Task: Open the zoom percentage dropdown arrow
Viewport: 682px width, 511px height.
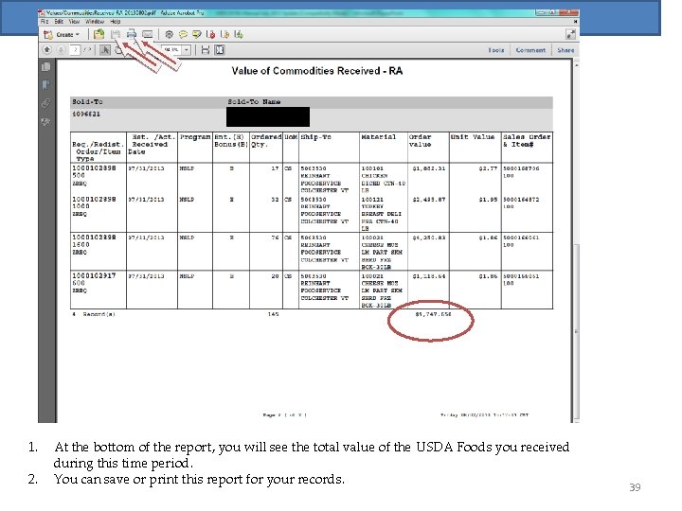Action: coord(187,50)
